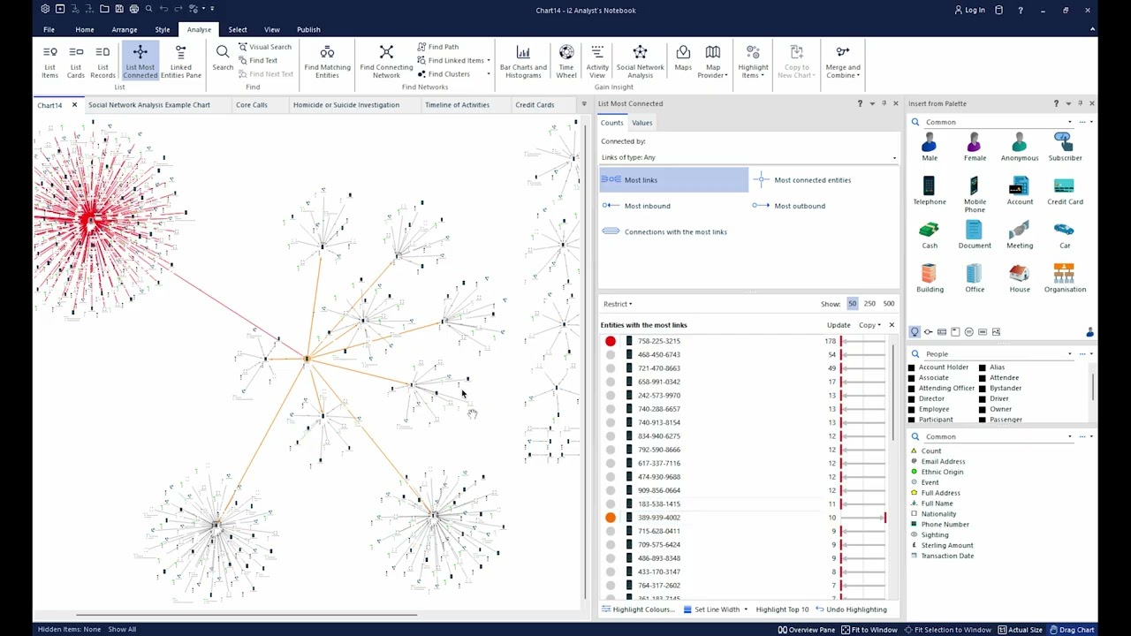Image resolution: width=1131 pixels, height=636 pixels.
Task: Click Visual Search in Find group
Action: pyautogui.click(x=264, y=47)
